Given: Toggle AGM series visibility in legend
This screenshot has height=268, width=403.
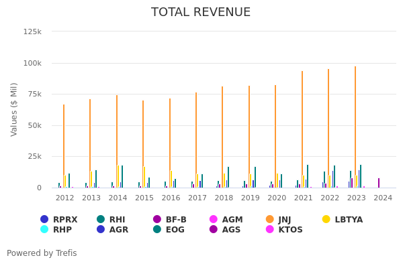Looking at the screenshot, I should tap(232, 220).
